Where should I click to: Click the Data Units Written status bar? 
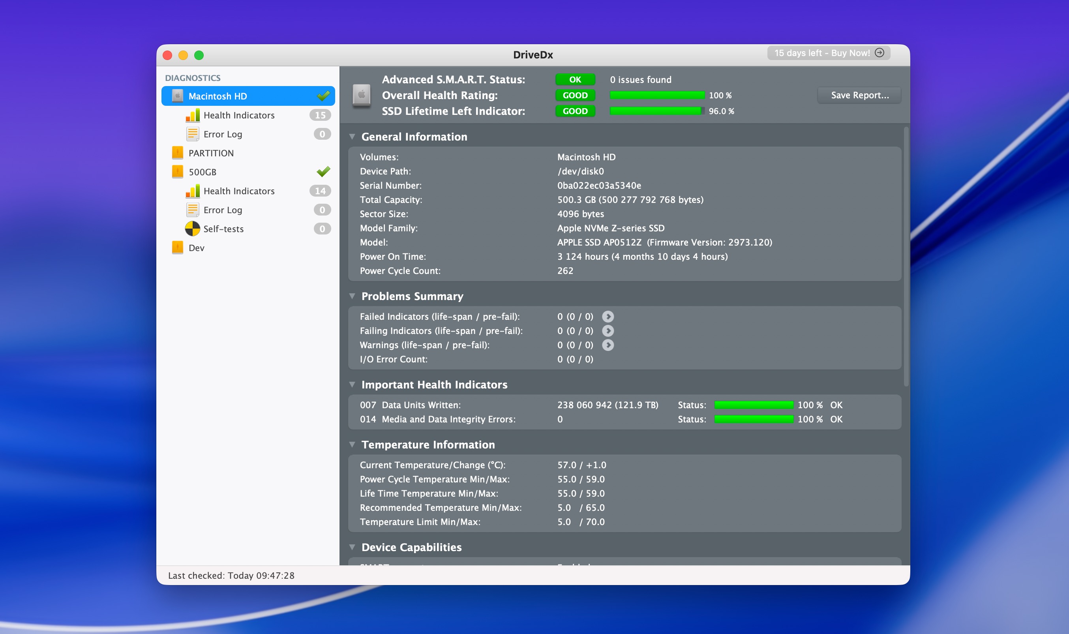[754, 405]
